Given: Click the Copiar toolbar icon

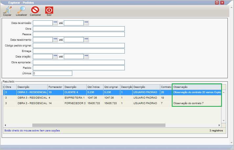Looking at the screenshot, I should click(7, 11).
